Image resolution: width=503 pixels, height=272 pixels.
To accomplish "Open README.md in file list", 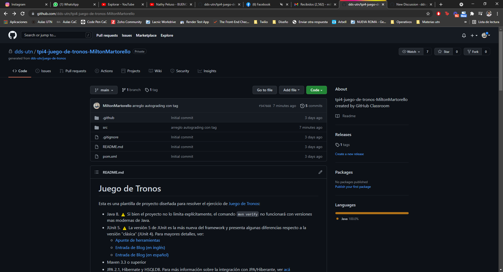I will (113, 147).
